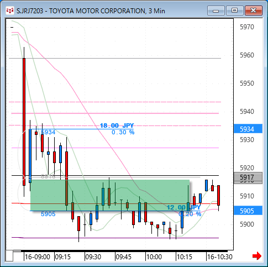268x267 pixels.
Task: Select the green shaded rectangle study
Action: [110, 195]
